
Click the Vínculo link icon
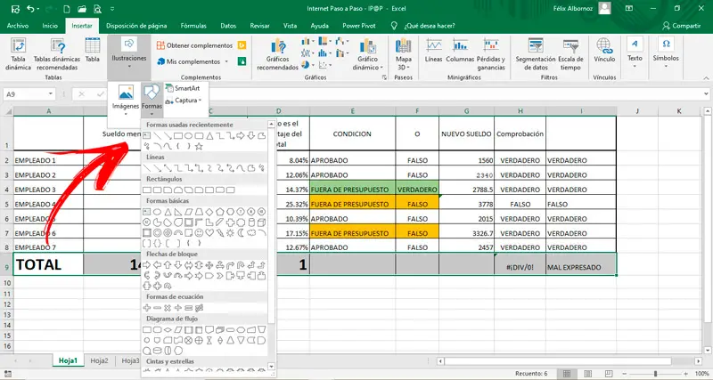pyautogui.click(x=604, y=48)
